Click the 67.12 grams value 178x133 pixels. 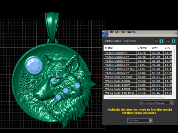[142, 93]
